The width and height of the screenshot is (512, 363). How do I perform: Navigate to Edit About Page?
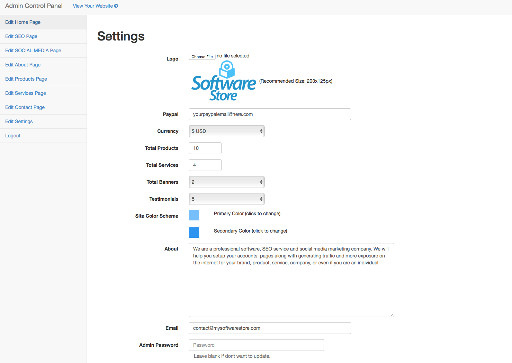pyautogui.click(x=43, y=65)
